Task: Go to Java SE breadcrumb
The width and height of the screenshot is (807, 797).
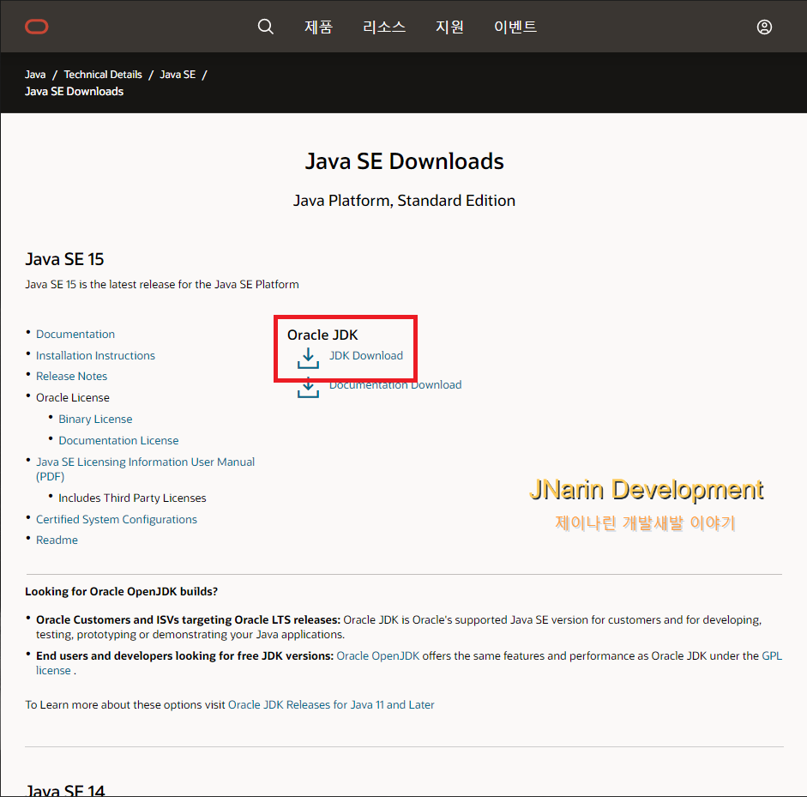Action: [x=178, y=74]
